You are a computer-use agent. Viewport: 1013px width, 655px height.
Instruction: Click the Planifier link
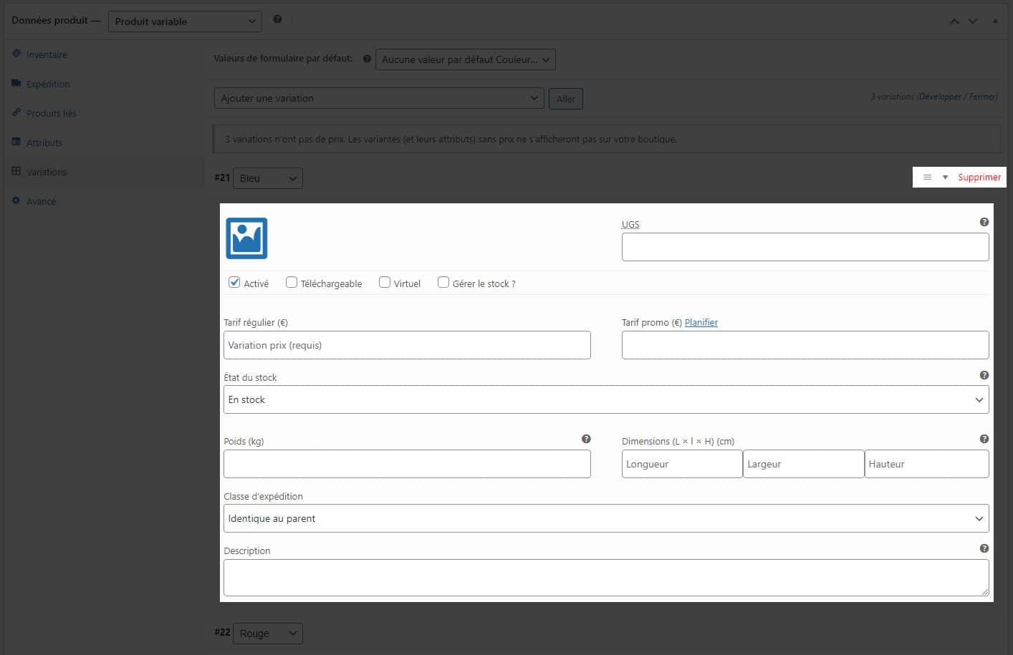[701, 323]
